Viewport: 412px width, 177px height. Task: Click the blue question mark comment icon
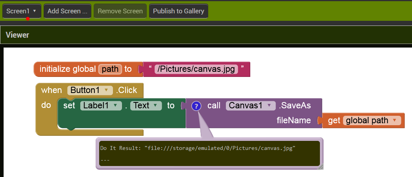click(x=196, y=106)
